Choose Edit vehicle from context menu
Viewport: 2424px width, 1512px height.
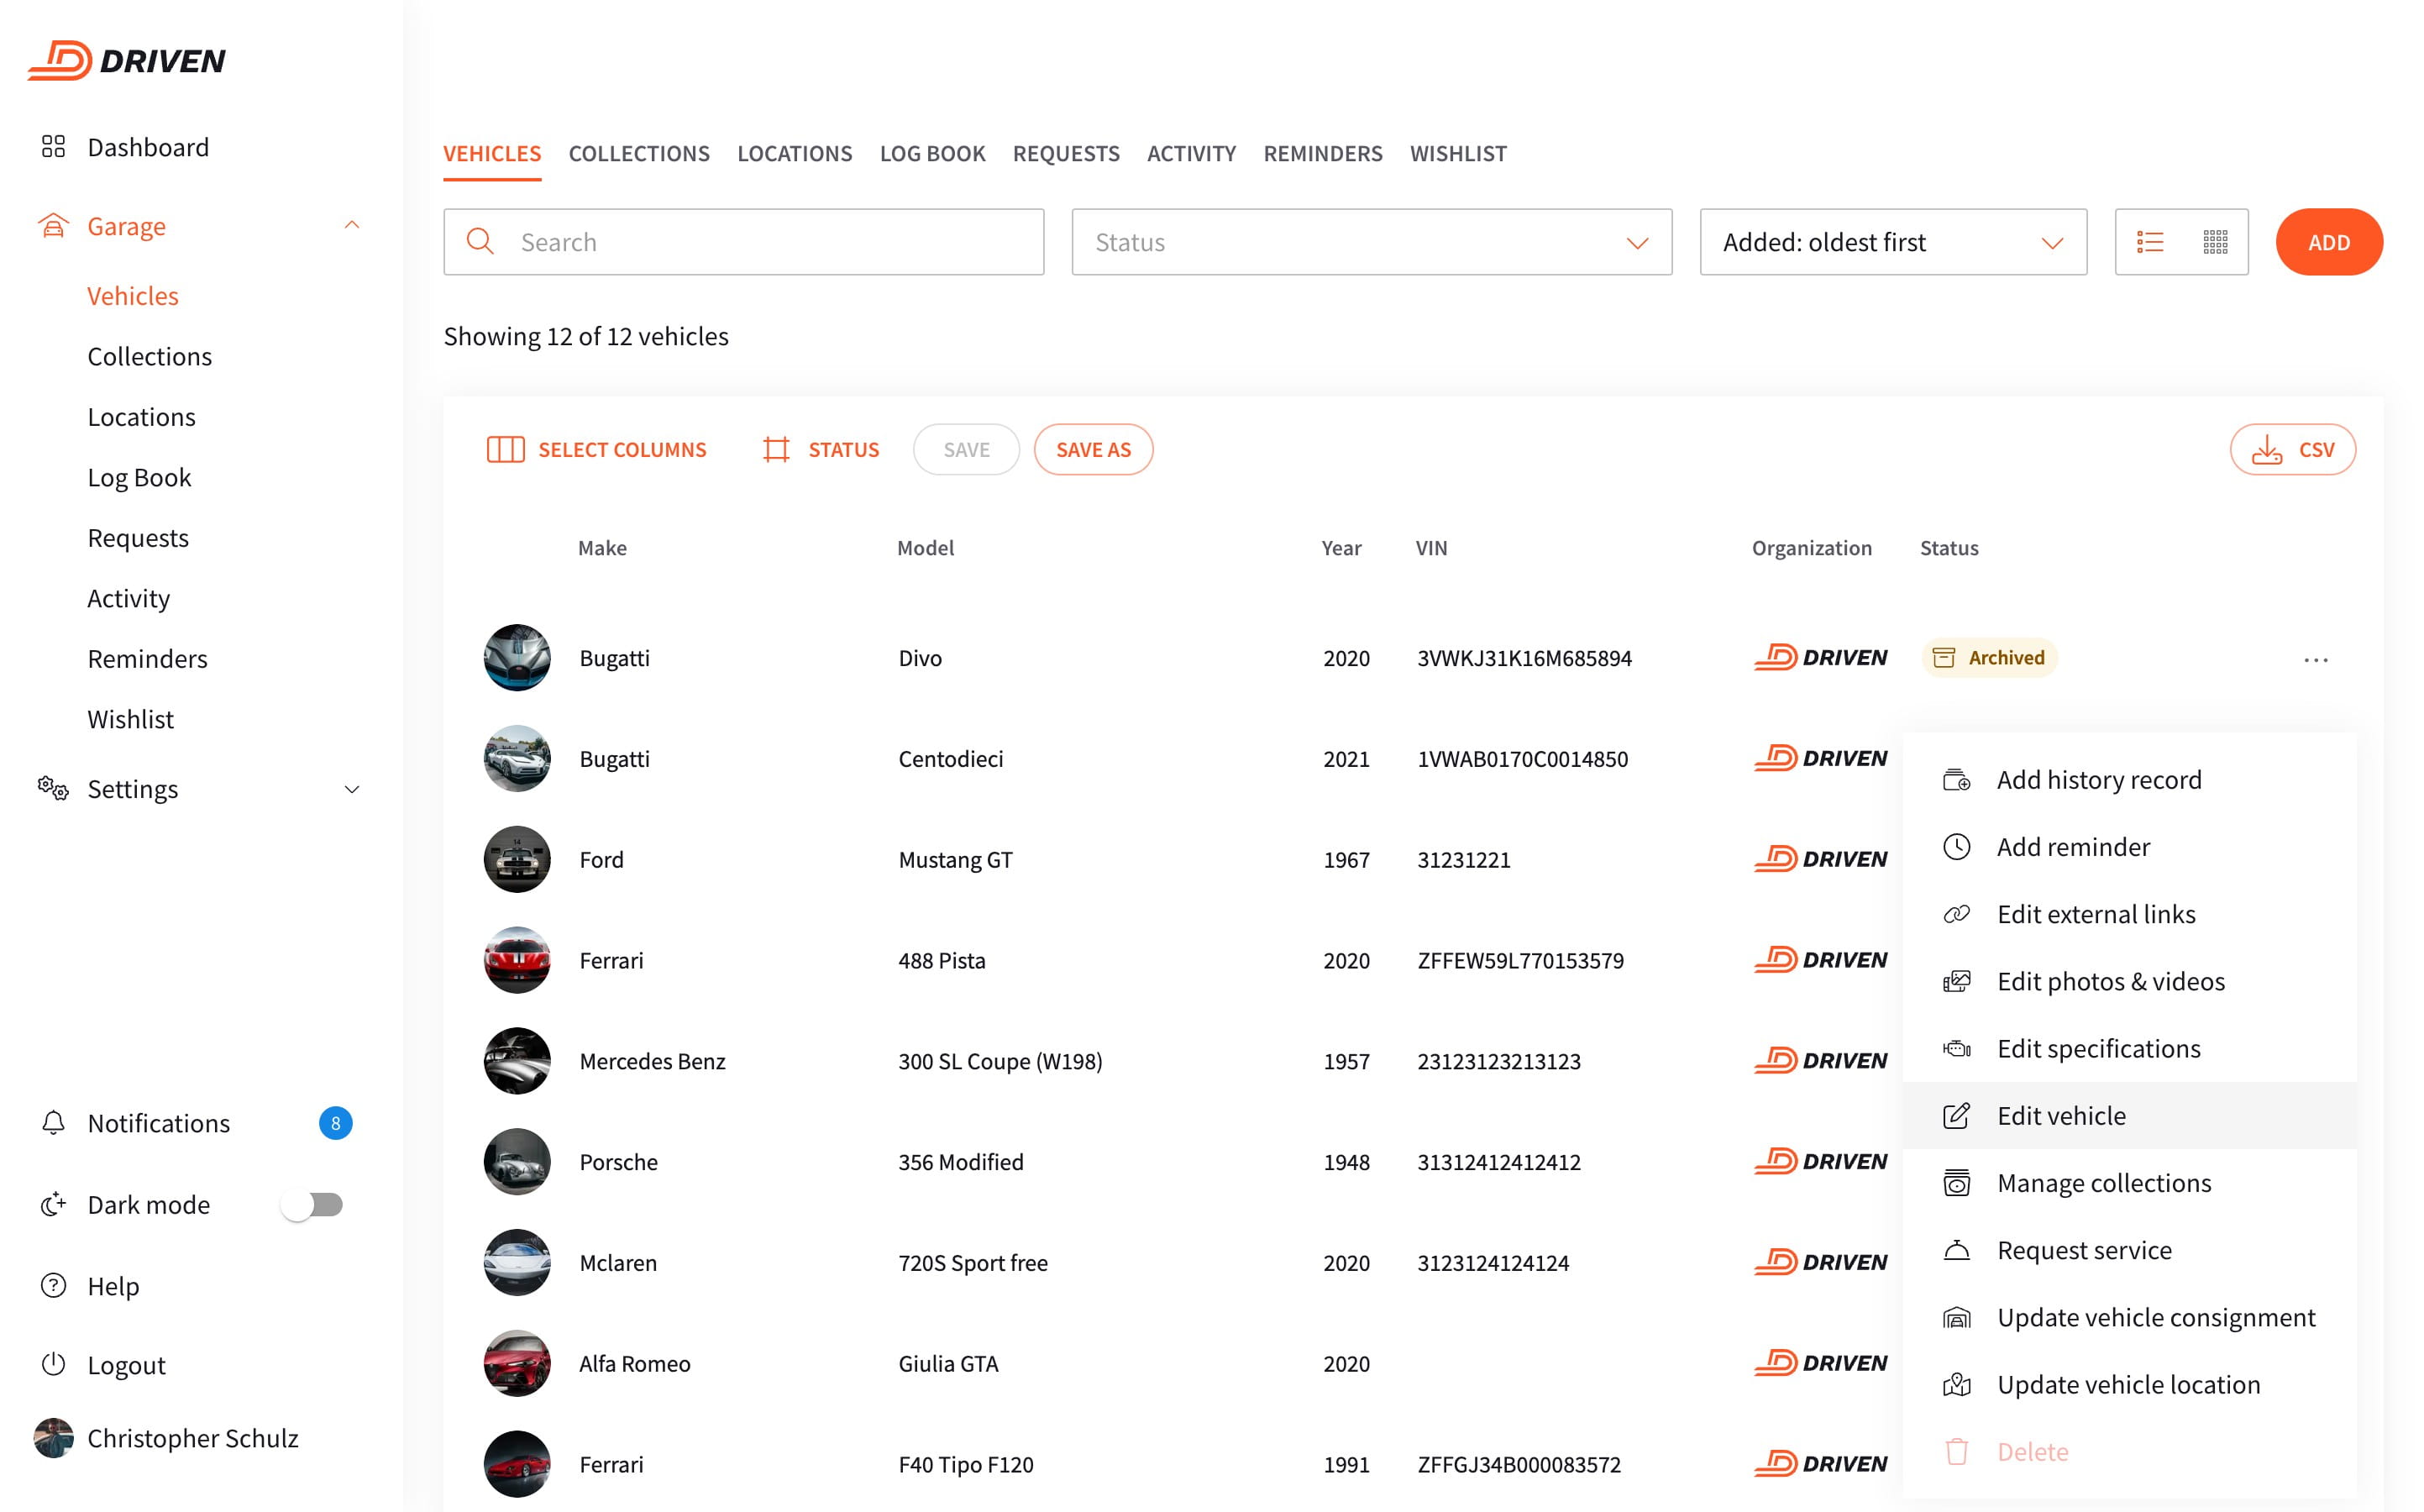[2060, 1116]
